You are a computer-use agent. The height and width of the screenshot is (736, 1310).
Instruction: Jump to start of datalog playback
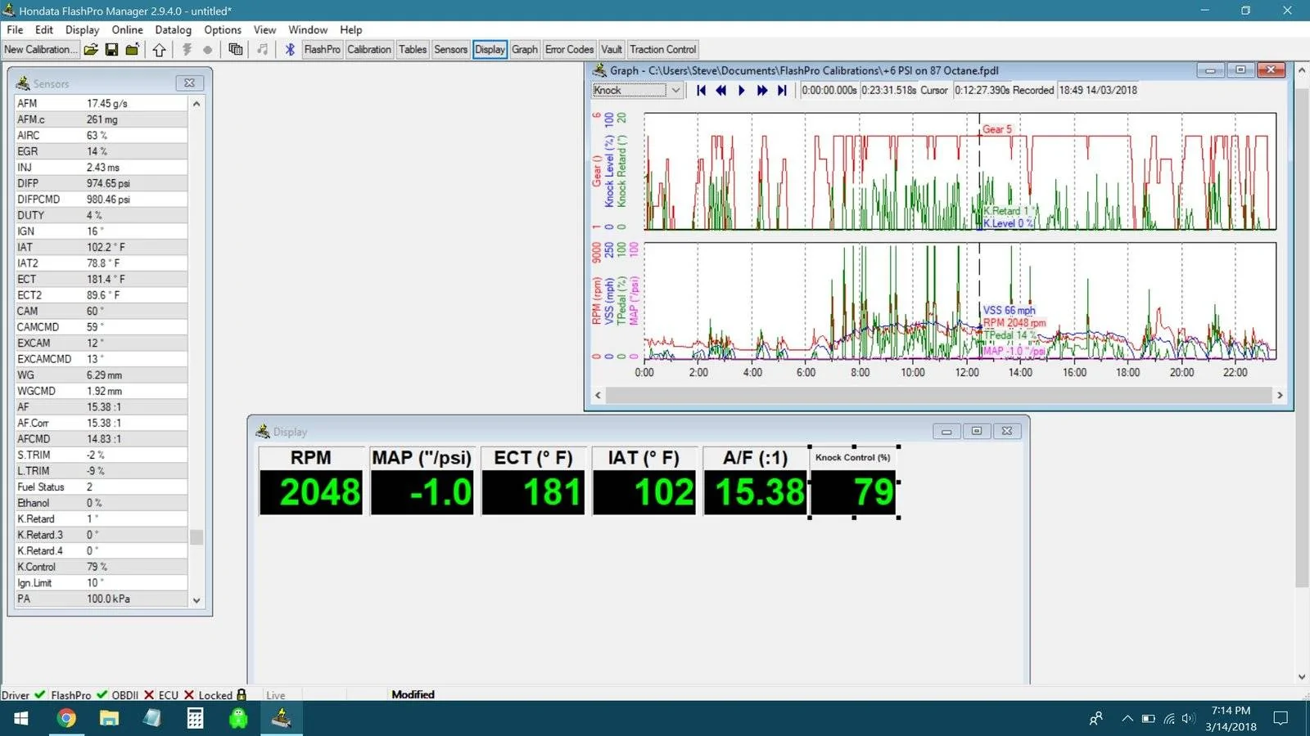tap(702, 91)
